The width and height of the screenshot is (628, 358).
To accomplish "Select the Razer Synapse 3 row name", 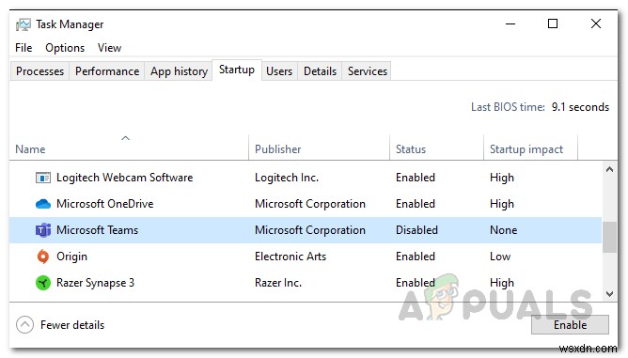I will [x=95, y=283].
